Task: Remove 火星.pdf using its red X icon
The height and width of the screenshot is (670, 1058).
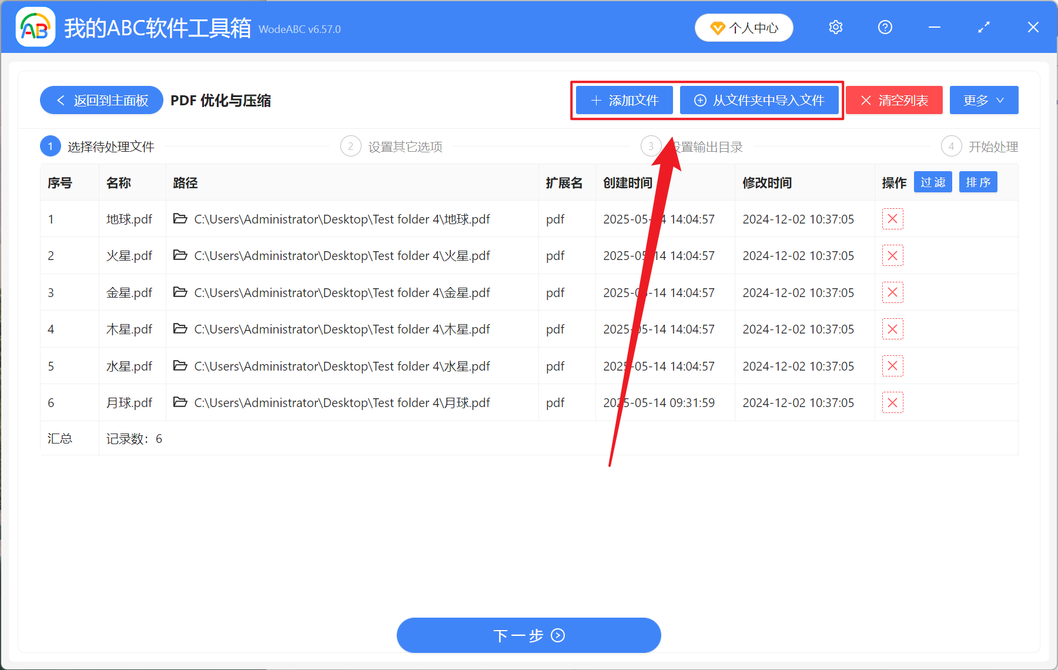Action: (x=892, y=255)
